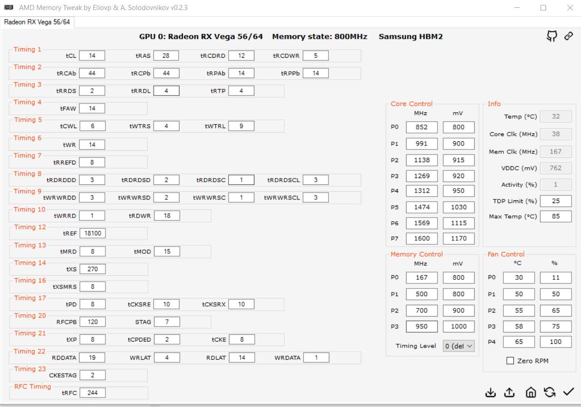The image size is (581, 407).
Task: Edit the CKESTAG field
Action: 93,375
